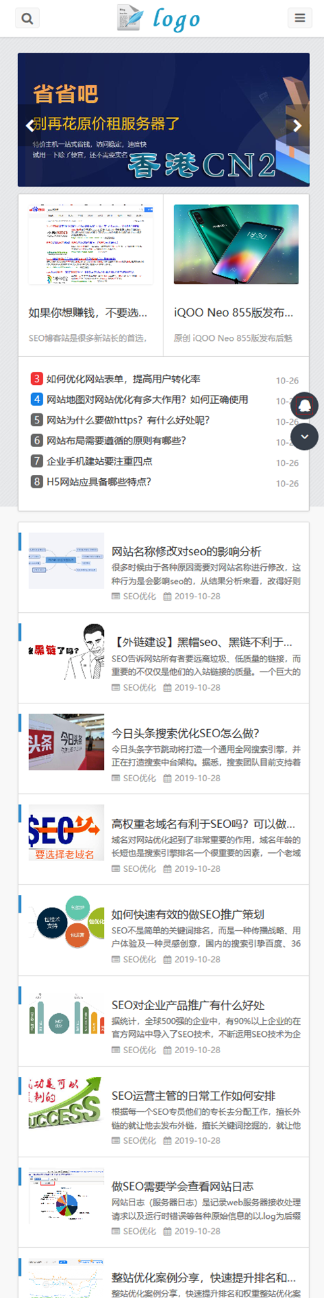Screen dimensions: 324x1298
Task: Click the floating bell notification icon
Action: point(304,406)
